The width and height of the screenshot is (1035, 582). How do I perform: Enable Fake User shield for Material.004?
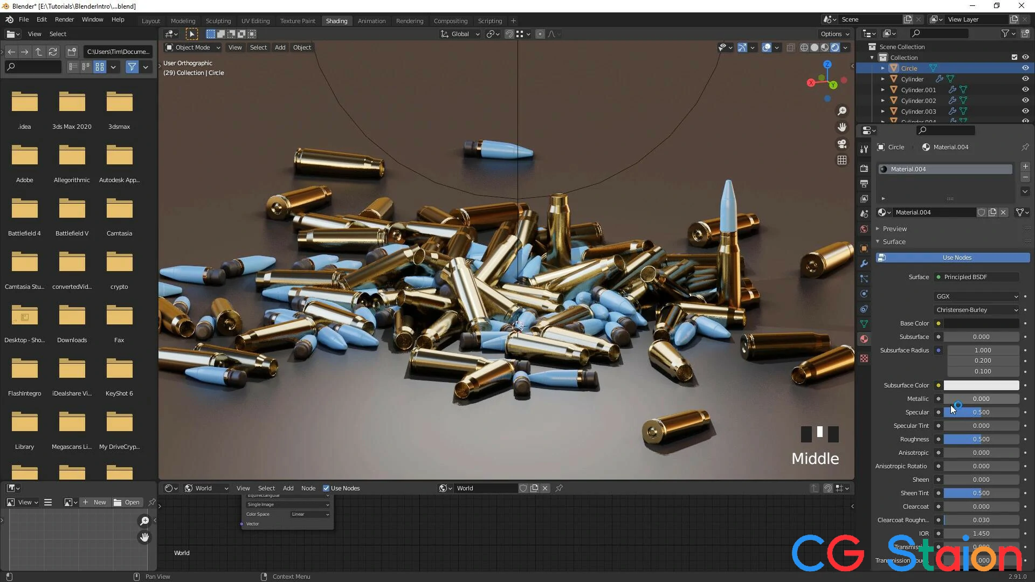pyautogui.click(x=982, y=212)
